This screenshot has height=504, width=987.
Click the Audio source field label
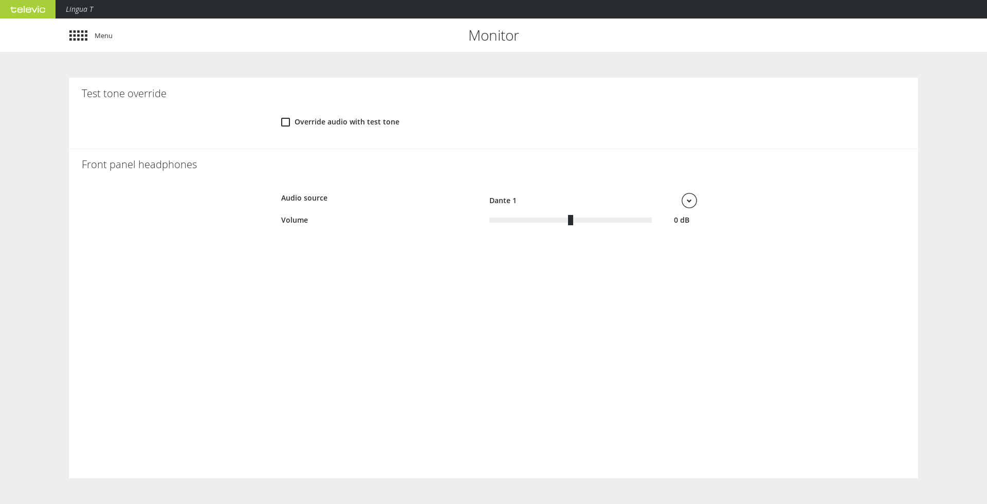point(304,198)
